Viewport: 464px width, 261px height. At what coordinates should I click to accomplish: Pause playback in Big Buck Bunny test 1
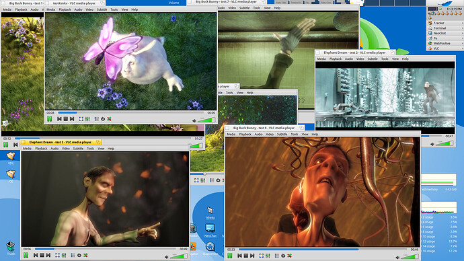5,145
